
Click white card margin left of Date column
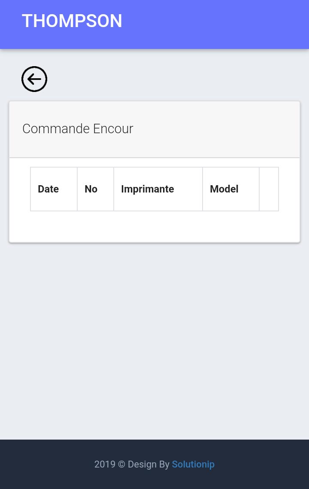[x=20, y=189]
